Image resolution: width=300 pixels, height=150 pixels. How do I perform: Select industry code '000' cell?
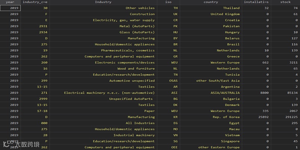coord(35,123)
